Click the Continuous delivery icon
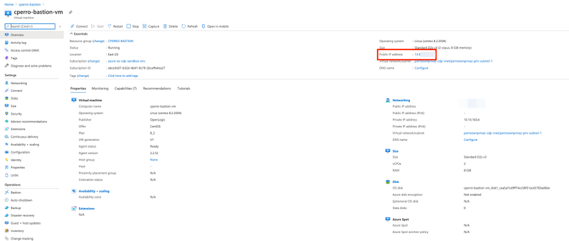This screenshot has height=241, width=569. pos(6,137)
